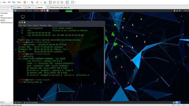
Task: Open the Terminal View menu
Action: (30, 26)
